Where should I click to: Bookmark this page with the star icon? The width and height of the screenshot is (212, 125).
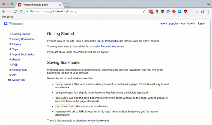(x=144, y=11)
